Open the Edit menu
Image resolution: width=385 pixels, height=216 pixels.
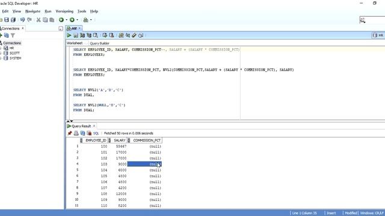point(5,11)
